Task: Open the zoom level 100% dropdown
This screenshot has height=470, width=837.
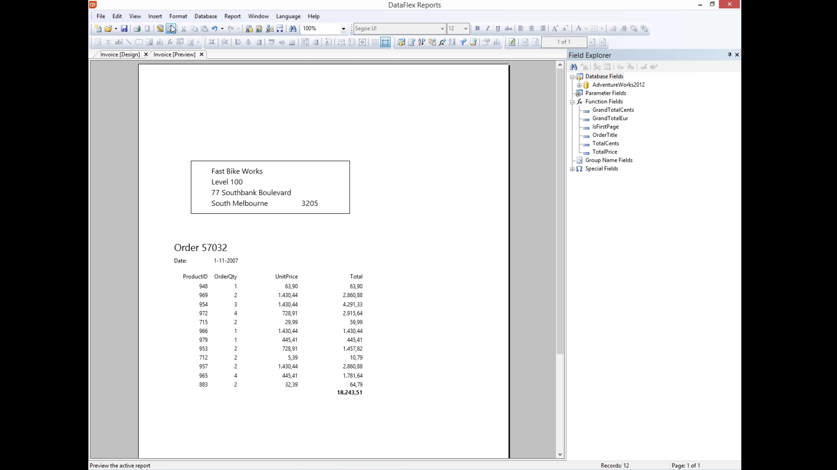Action: click(344, 29)
